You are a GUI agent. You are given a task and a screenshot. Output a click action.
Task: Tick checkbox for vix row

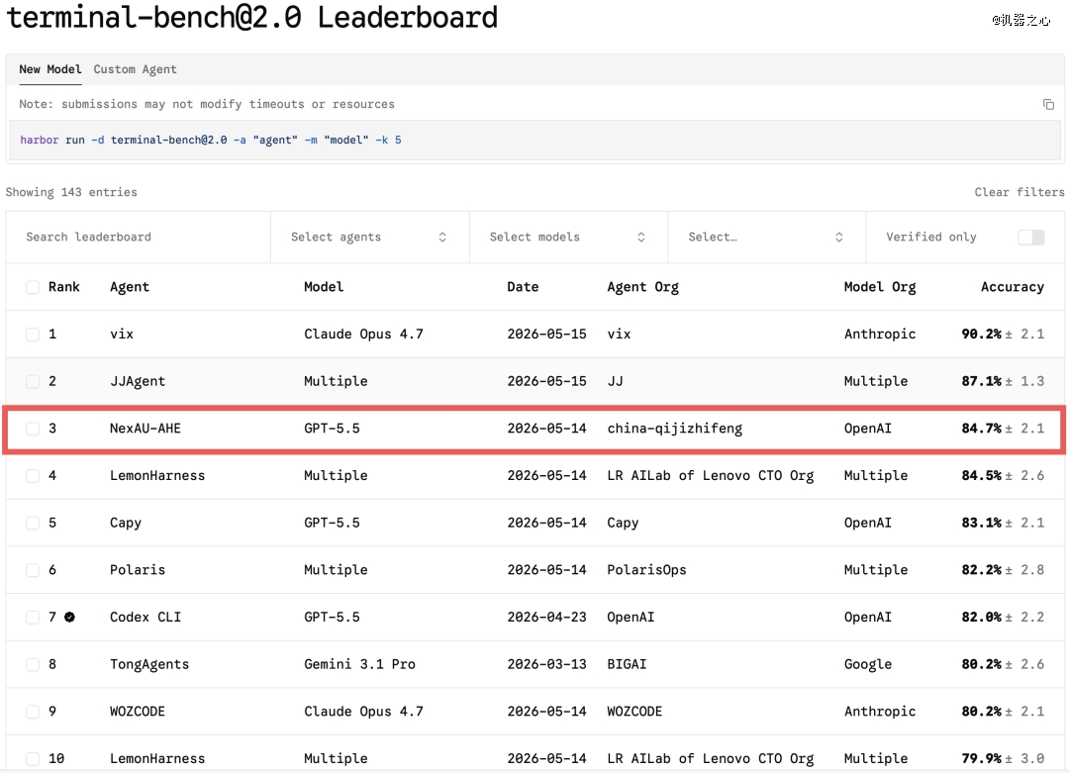(x=33, y=334)
